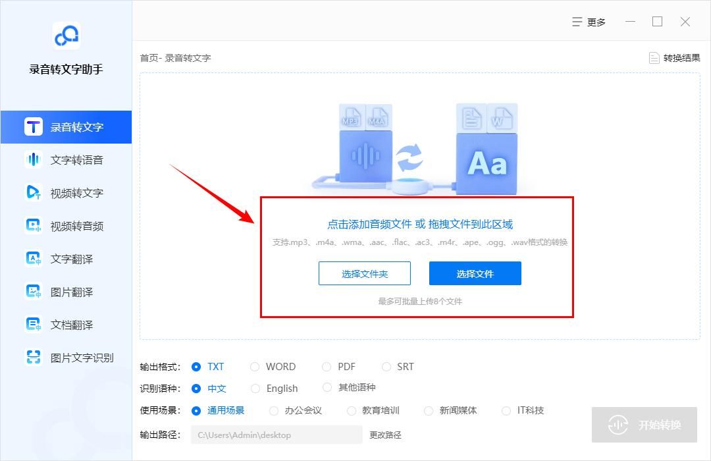Click the 转换结果 document icon

point(654,58)
